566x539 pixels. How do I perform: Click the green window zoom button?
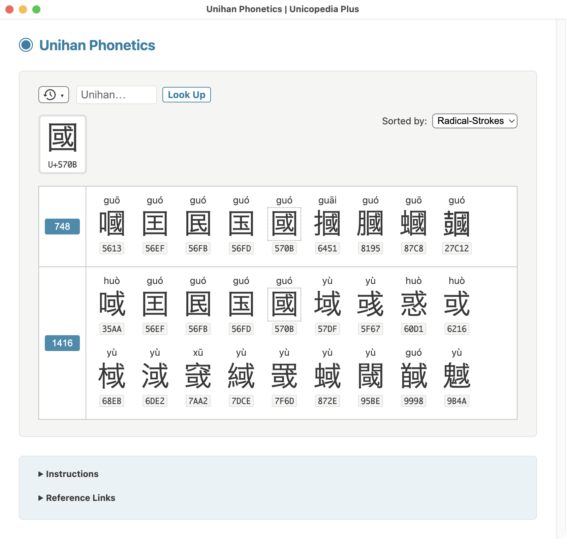(x=36, y=9)
